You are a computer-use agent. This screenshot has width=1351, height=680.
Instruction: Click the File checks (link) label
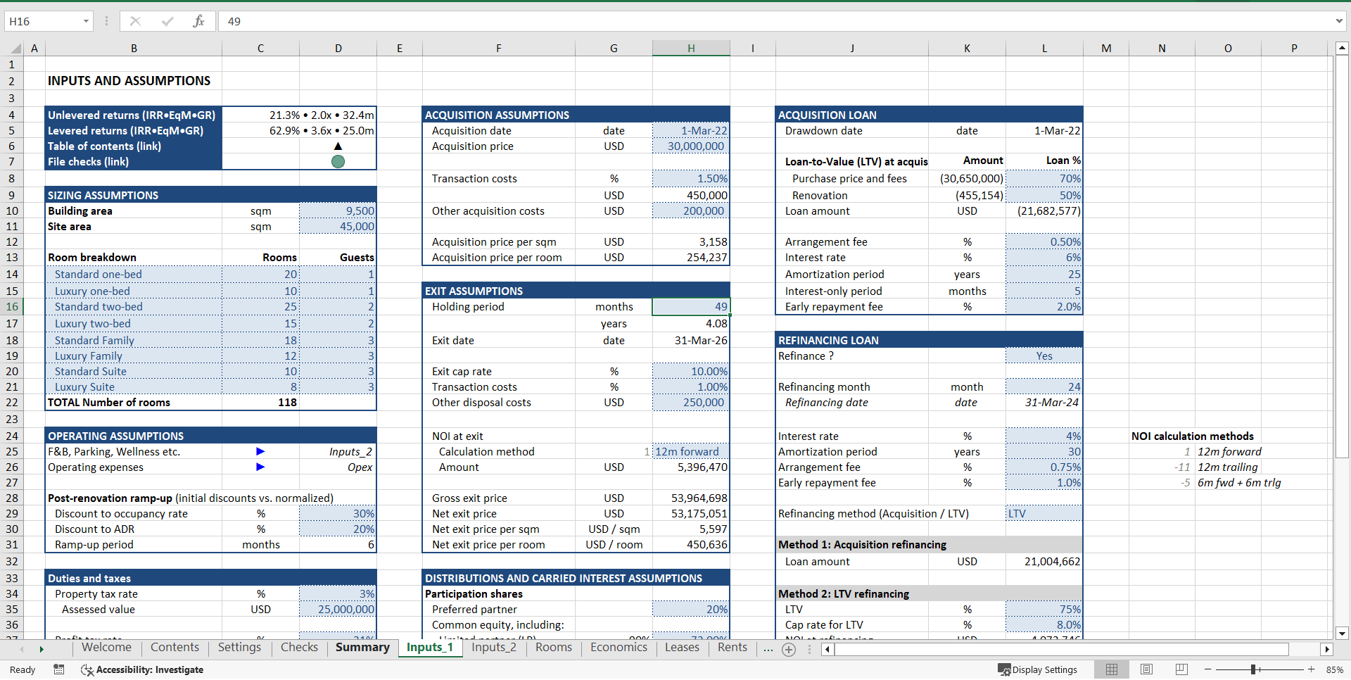coord(88,162)
